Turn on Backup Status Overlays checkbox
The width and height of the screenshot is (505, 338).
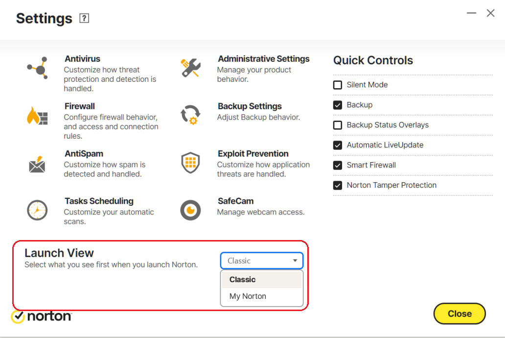[338, 125]
